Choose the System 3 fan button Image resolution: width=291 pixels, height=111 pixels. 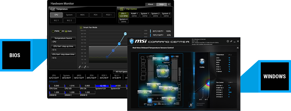[x=166, y=15]
